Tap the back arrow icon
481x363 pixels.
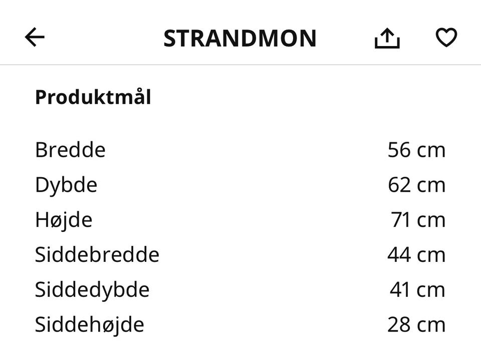click(x=35, y=37)
